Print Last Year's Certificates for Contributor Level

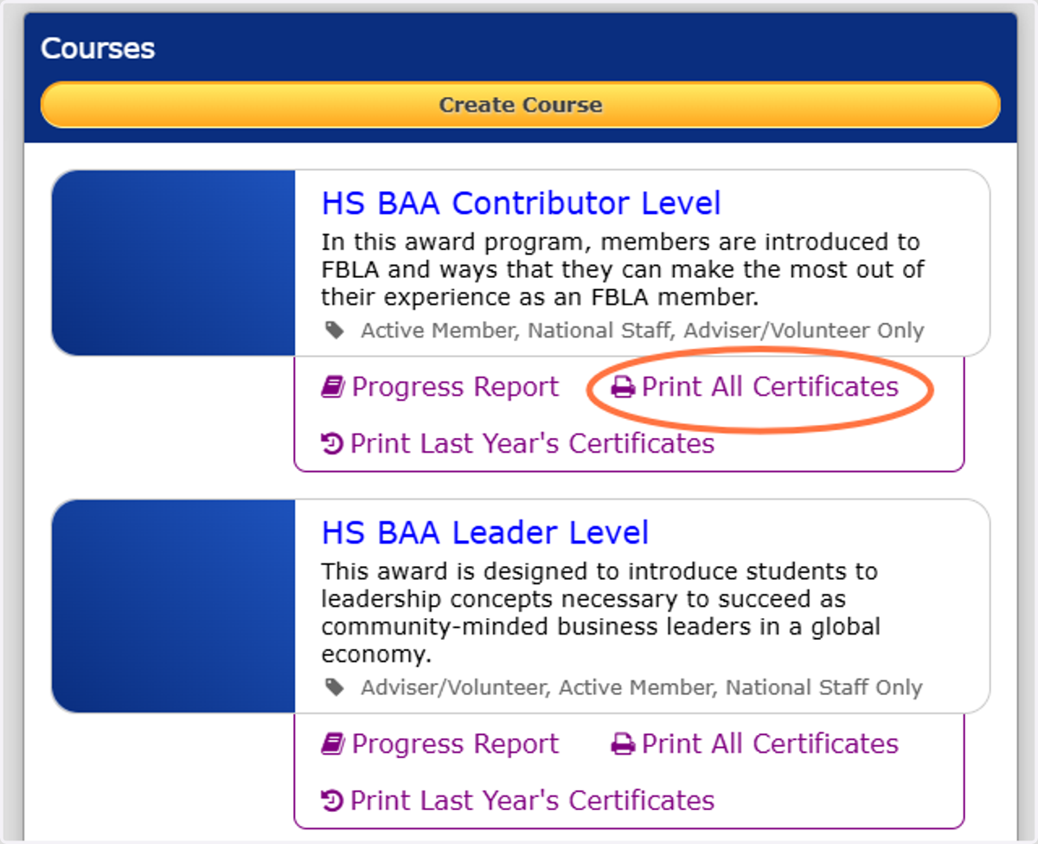(517, 443)
